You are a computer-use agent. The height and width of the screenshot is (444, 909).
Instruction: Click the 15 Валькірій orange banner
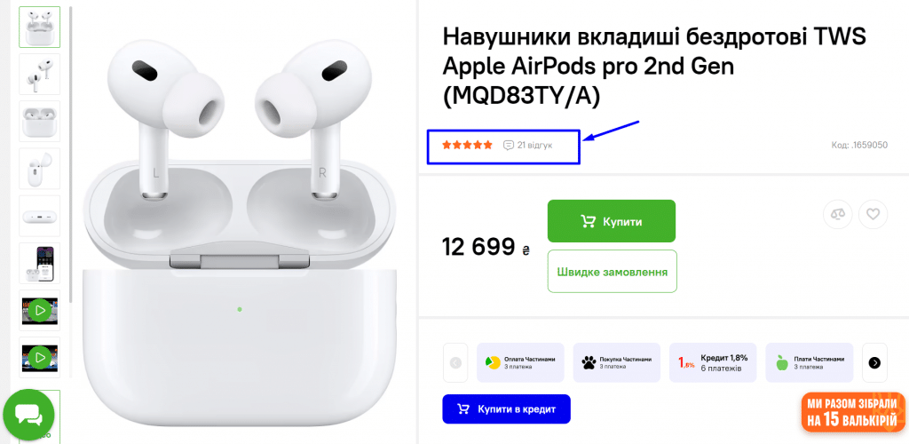pos(853,412)
